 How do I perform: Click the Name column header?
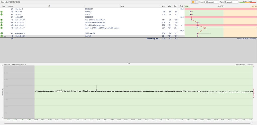(122, 6)
